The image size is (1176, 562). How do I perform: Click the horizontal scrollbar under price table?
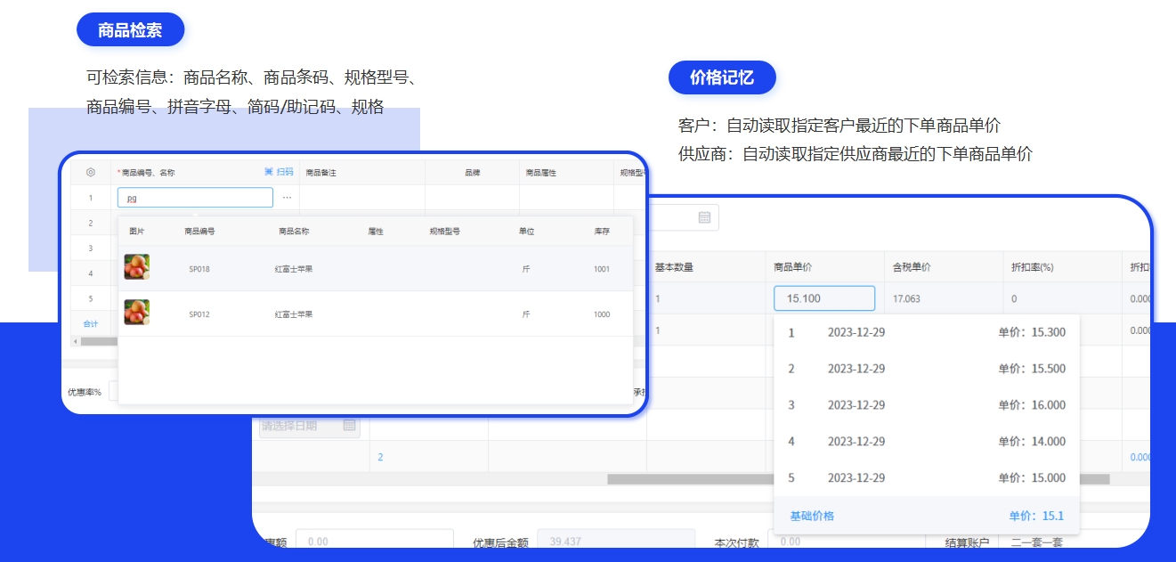858,479
